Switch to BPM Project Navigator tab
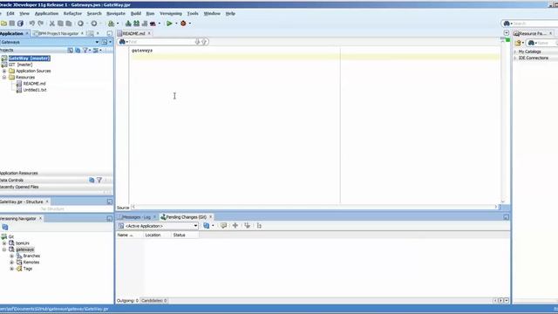Image resolution: width=558 pixels, height=314 pixels. point(58,33)
